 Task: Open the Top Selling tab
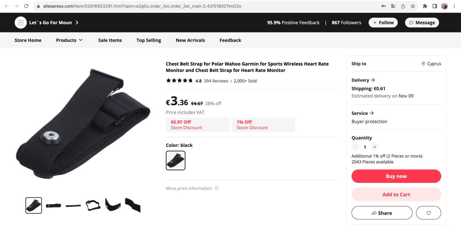point(148,40)
